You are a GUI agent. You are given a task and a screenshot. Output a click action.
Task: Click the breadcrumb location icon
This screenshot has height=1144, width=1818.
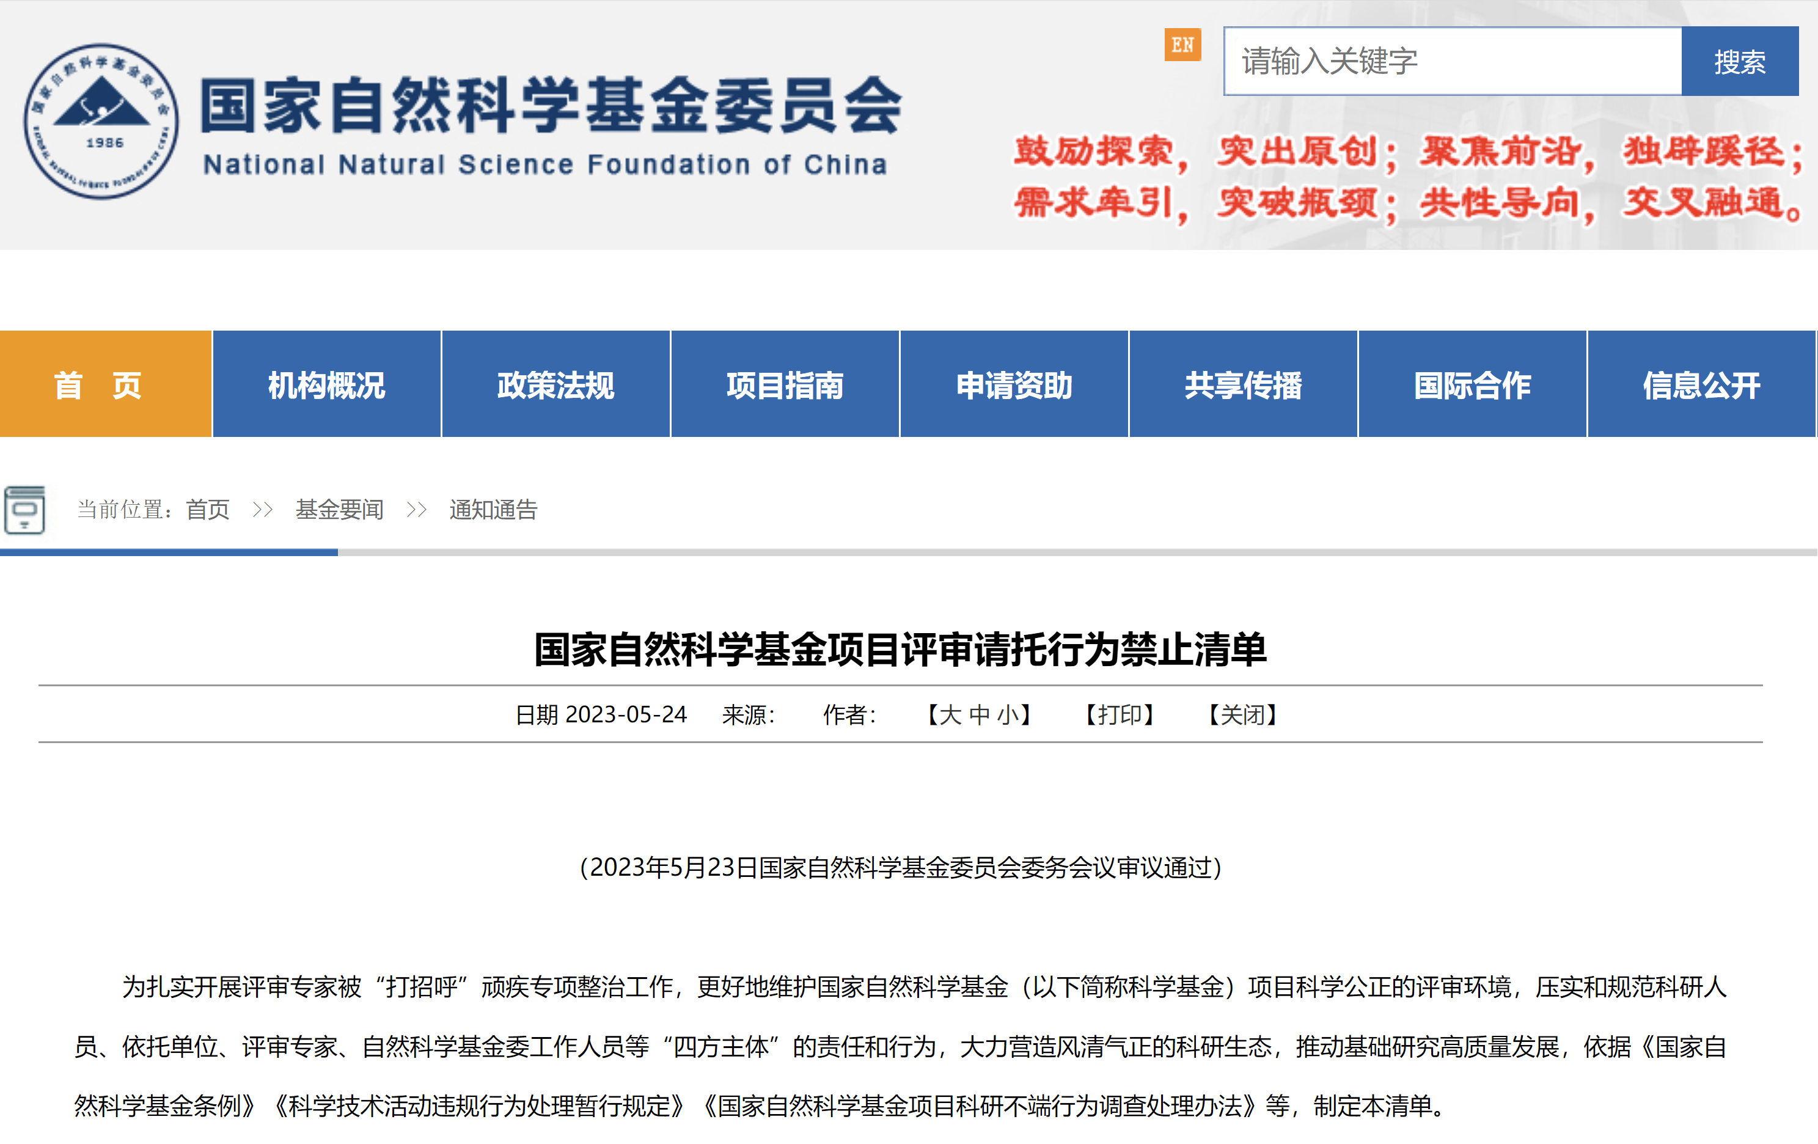[25, 510]
